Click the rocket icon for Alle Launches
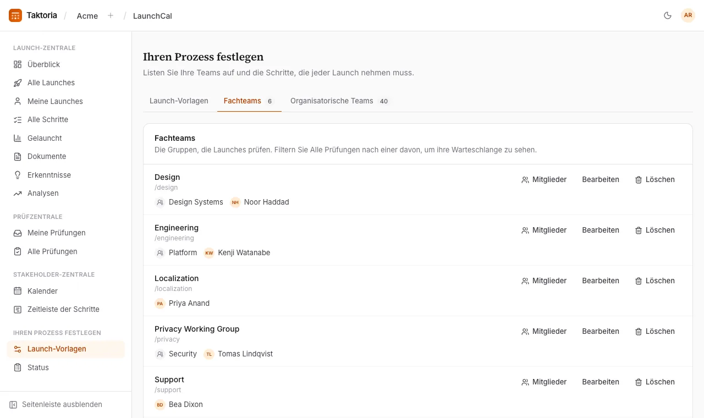704x418 pixels. click(18, 82)
